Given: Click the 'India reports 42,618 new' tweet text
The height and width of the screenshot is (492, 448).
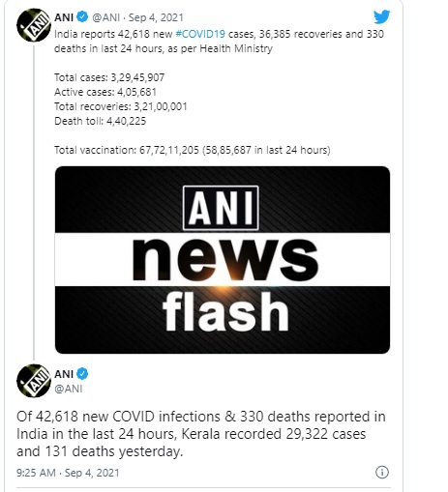Looking at the screenshot, I should 219,42.
